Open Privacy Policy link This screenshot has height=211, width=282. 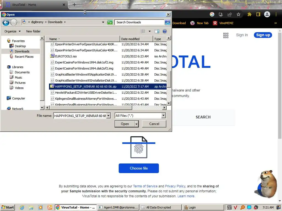coord(175,186)
